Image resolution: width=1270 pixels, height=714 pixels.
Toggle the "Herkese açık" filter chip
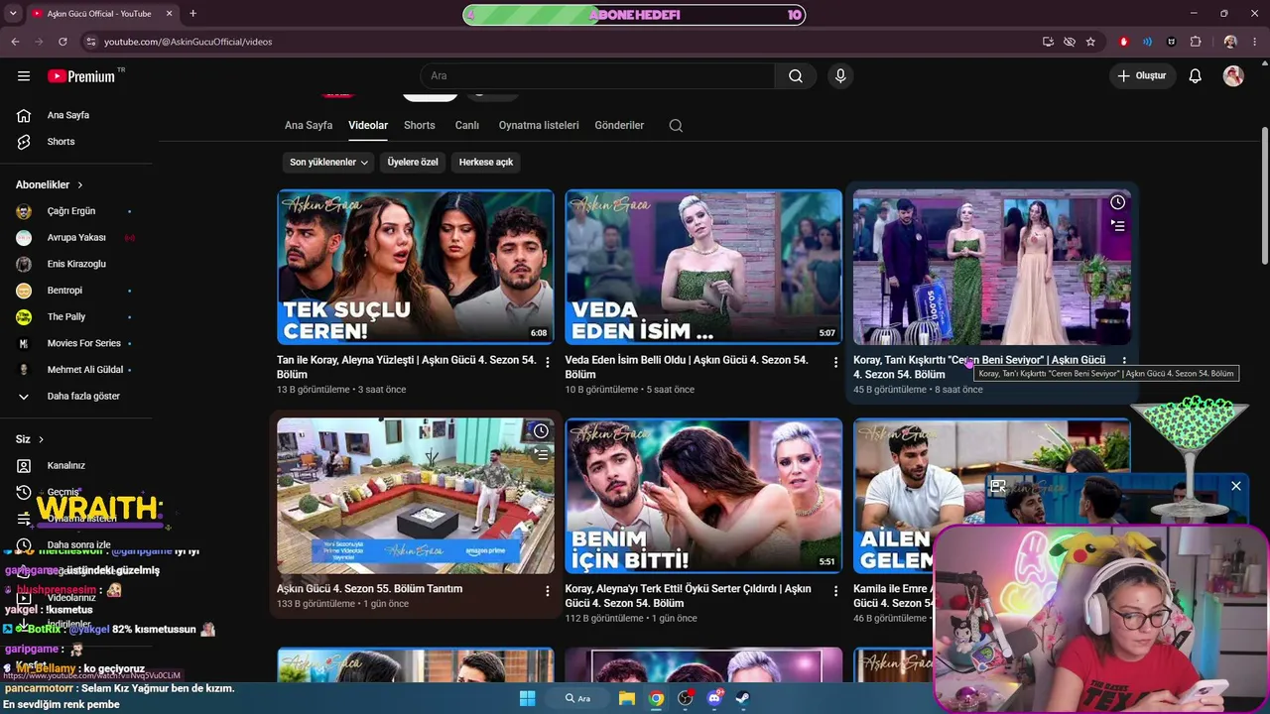click(x=486, y=162)
